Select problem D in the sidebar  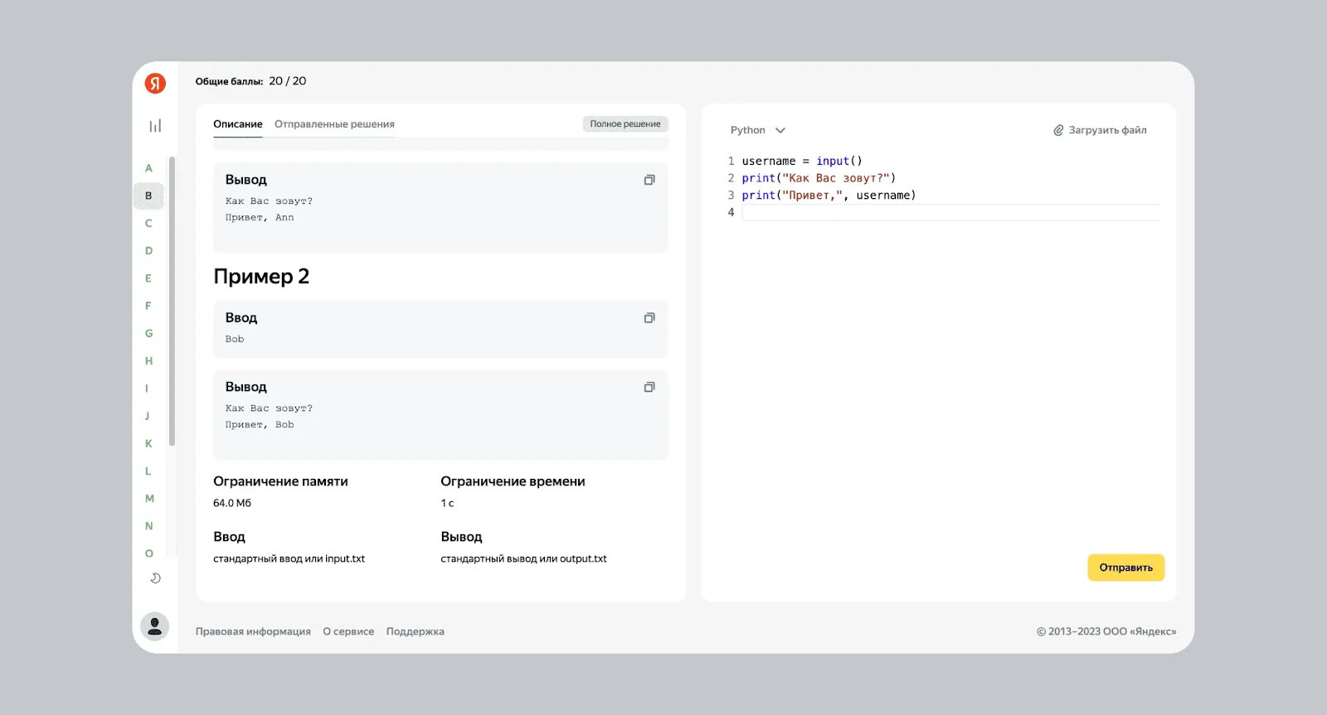[149, 251]
